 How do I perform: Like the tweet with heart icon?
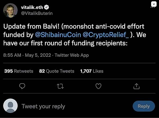pyautogui.click(x=98, y=86)
